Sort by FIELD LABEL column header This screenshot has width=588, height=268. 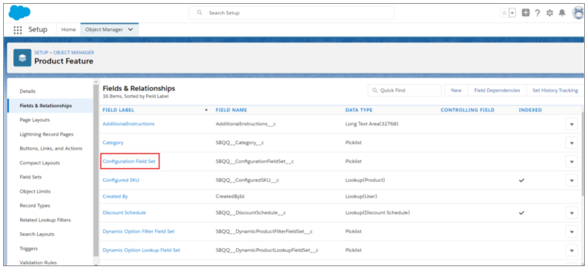(118, 110)
